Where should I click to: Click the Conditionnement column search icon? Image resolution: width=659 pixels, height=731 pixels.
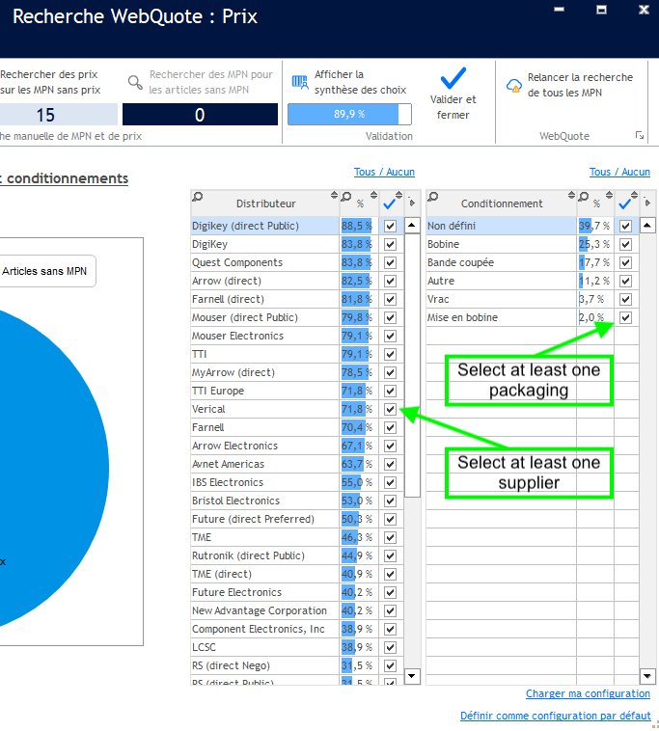click(433, 198)
